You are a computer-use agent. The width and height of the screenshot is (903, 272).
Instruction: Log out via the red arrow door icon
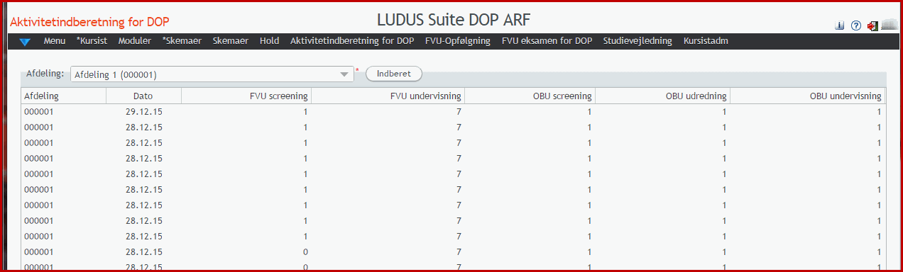(872, 25)
